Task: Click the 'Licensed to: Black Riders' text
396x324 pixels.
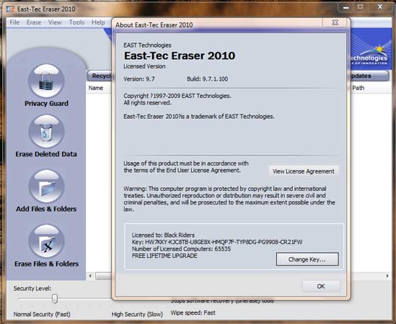Action: [163, 235]
